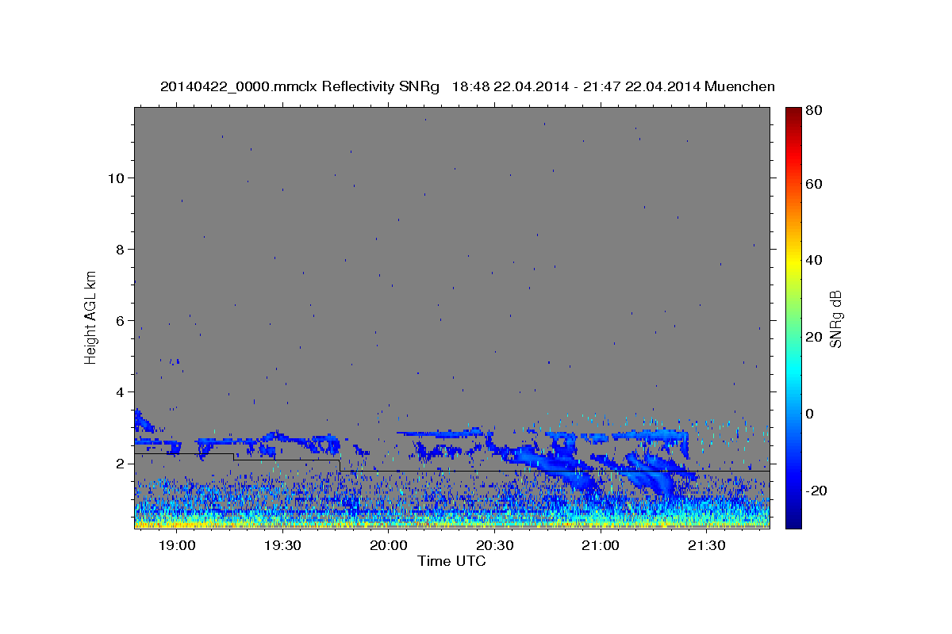Click the 19:30 time tick label
952x634 pixels.
click(282, 546)
